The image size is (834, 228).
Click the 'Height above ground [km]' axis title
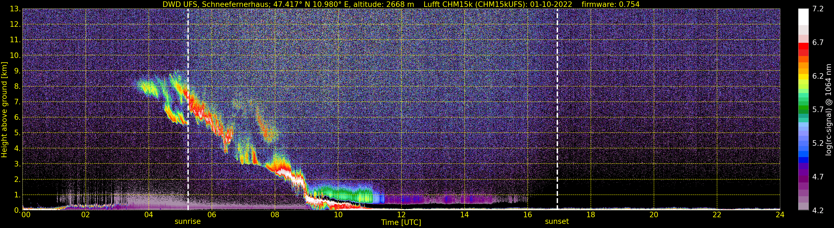(x=4, y=110)
